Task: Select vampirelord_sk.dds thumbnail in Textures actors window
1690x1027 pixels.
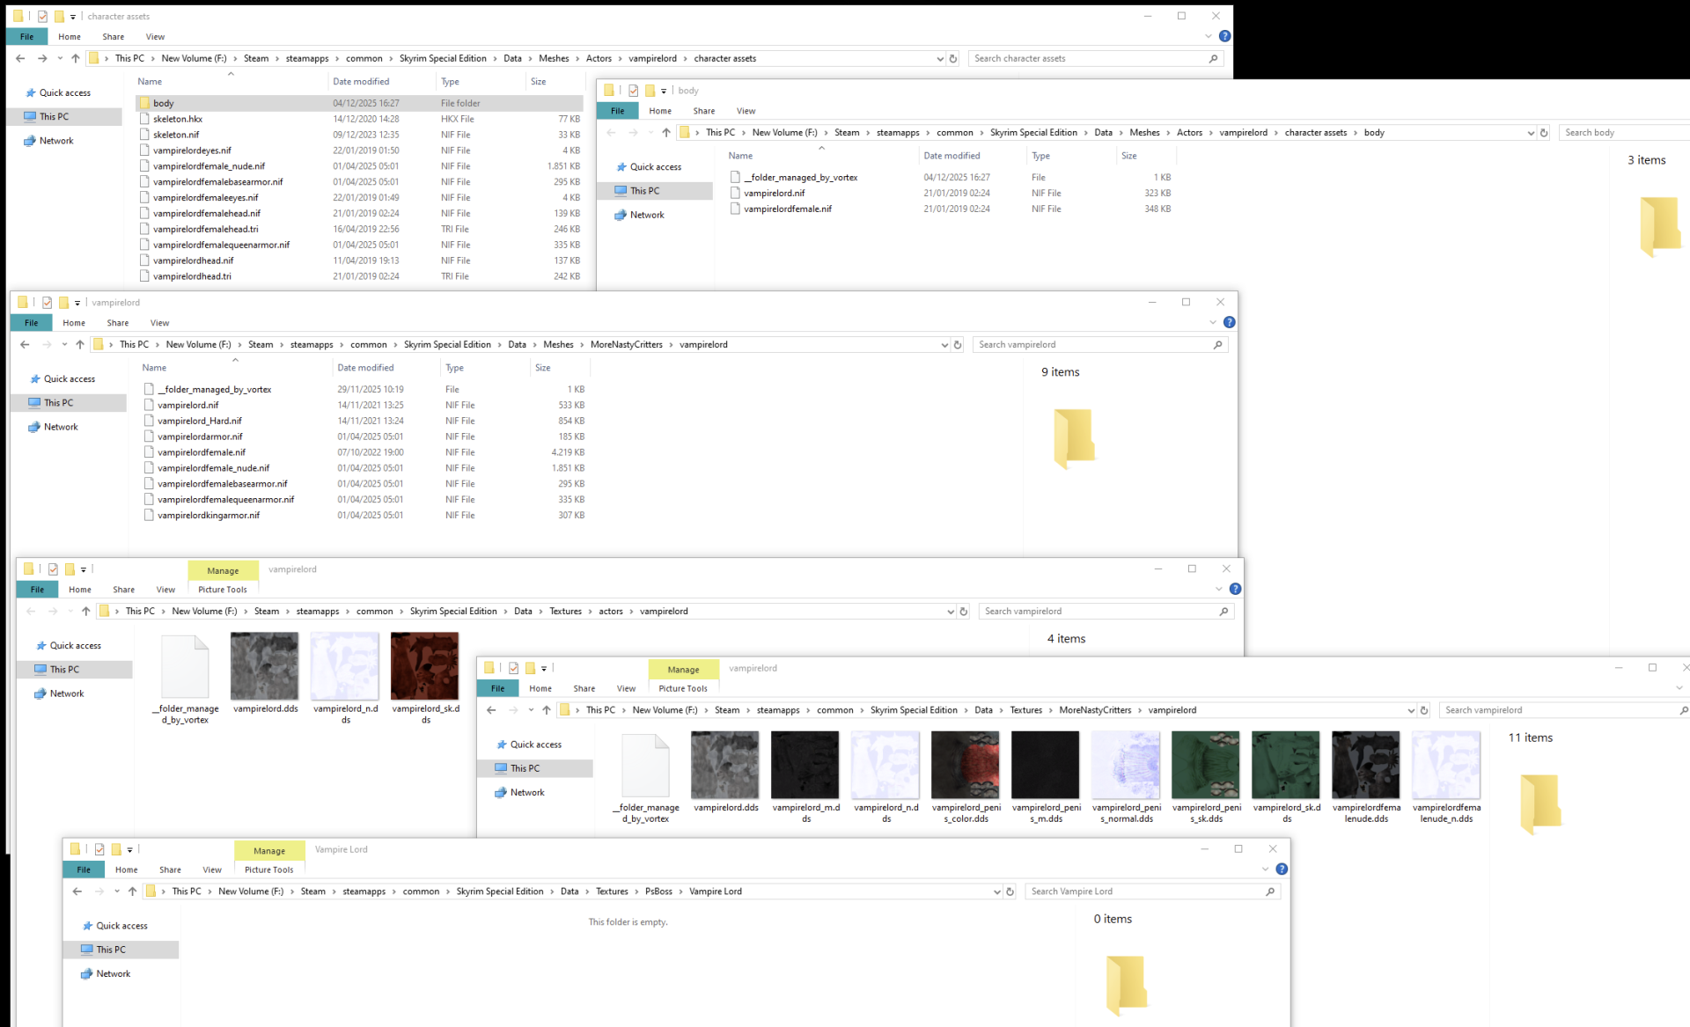Action: click(x=425, y=666)
